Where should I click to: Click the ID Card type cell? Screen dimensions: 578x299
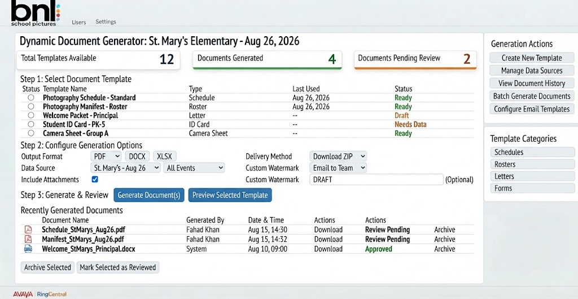tap(199, 124)
